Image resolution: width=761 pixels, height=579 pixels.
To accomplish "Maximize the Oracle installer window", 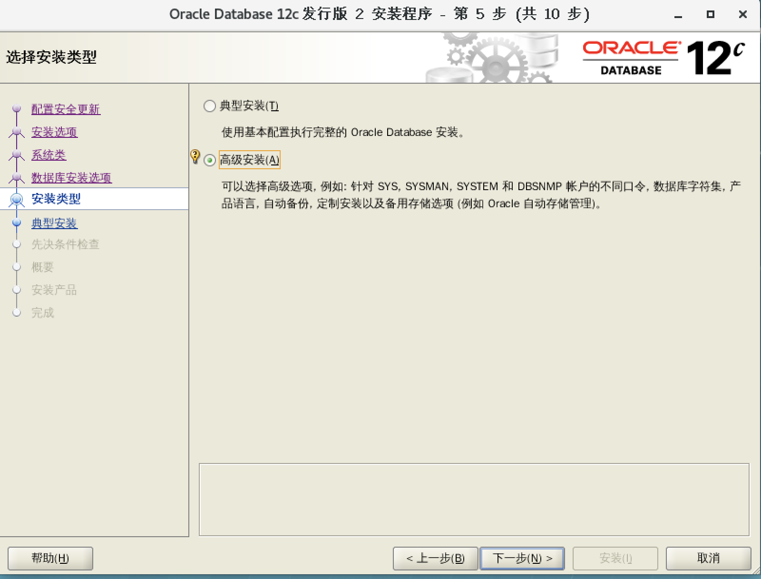I will click(711, 15).
